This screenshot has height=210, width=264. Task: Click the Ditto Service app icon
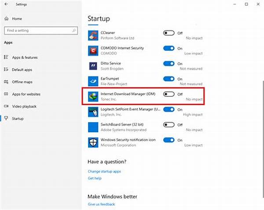point(93,65)
